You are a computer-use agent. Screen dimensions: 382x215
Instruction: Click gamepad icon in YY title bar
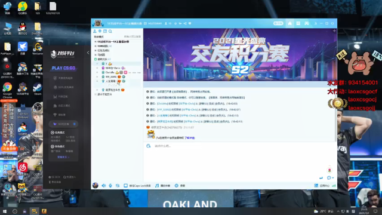tap(306, 23)
